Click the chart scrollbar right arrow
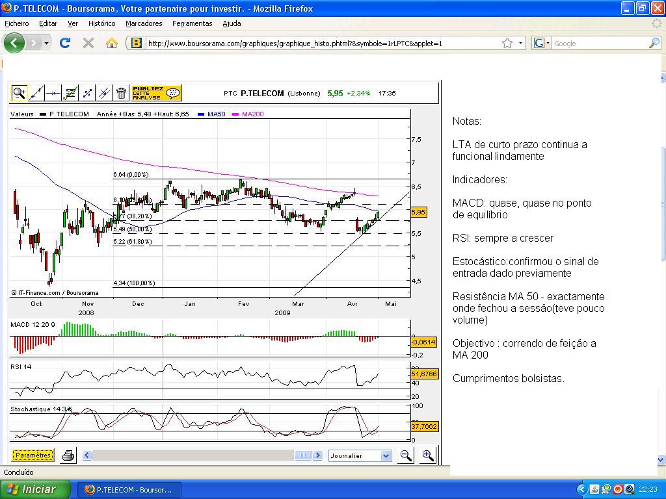Viewport: 666px width, 499px height. 317,455
